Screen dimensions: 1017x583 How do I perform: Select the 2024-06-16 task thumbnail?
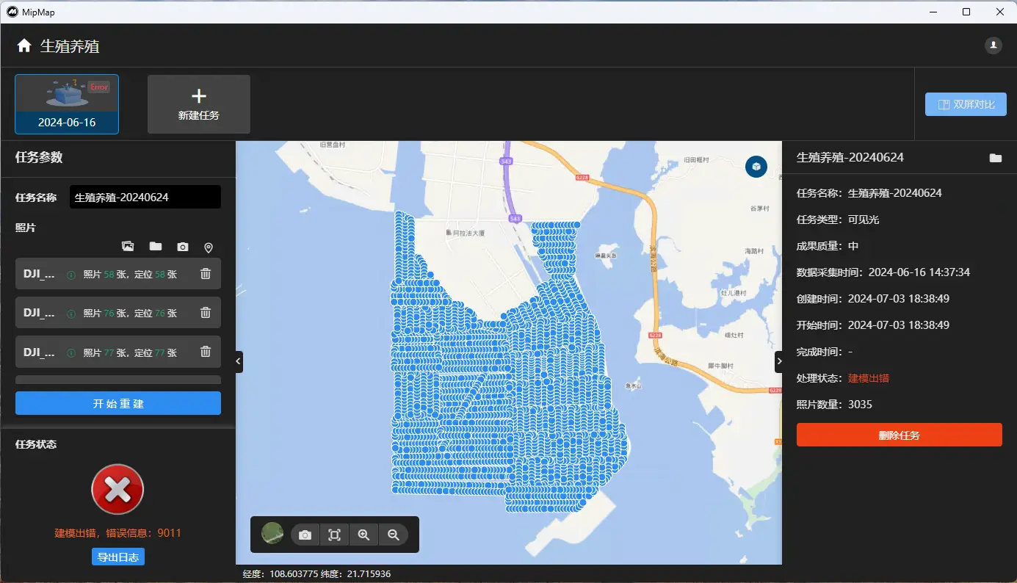[67, 104]
